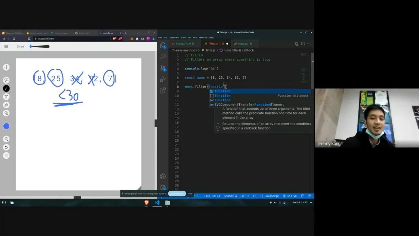Switch to the map.js tab
419x236 pixels.
243,43
